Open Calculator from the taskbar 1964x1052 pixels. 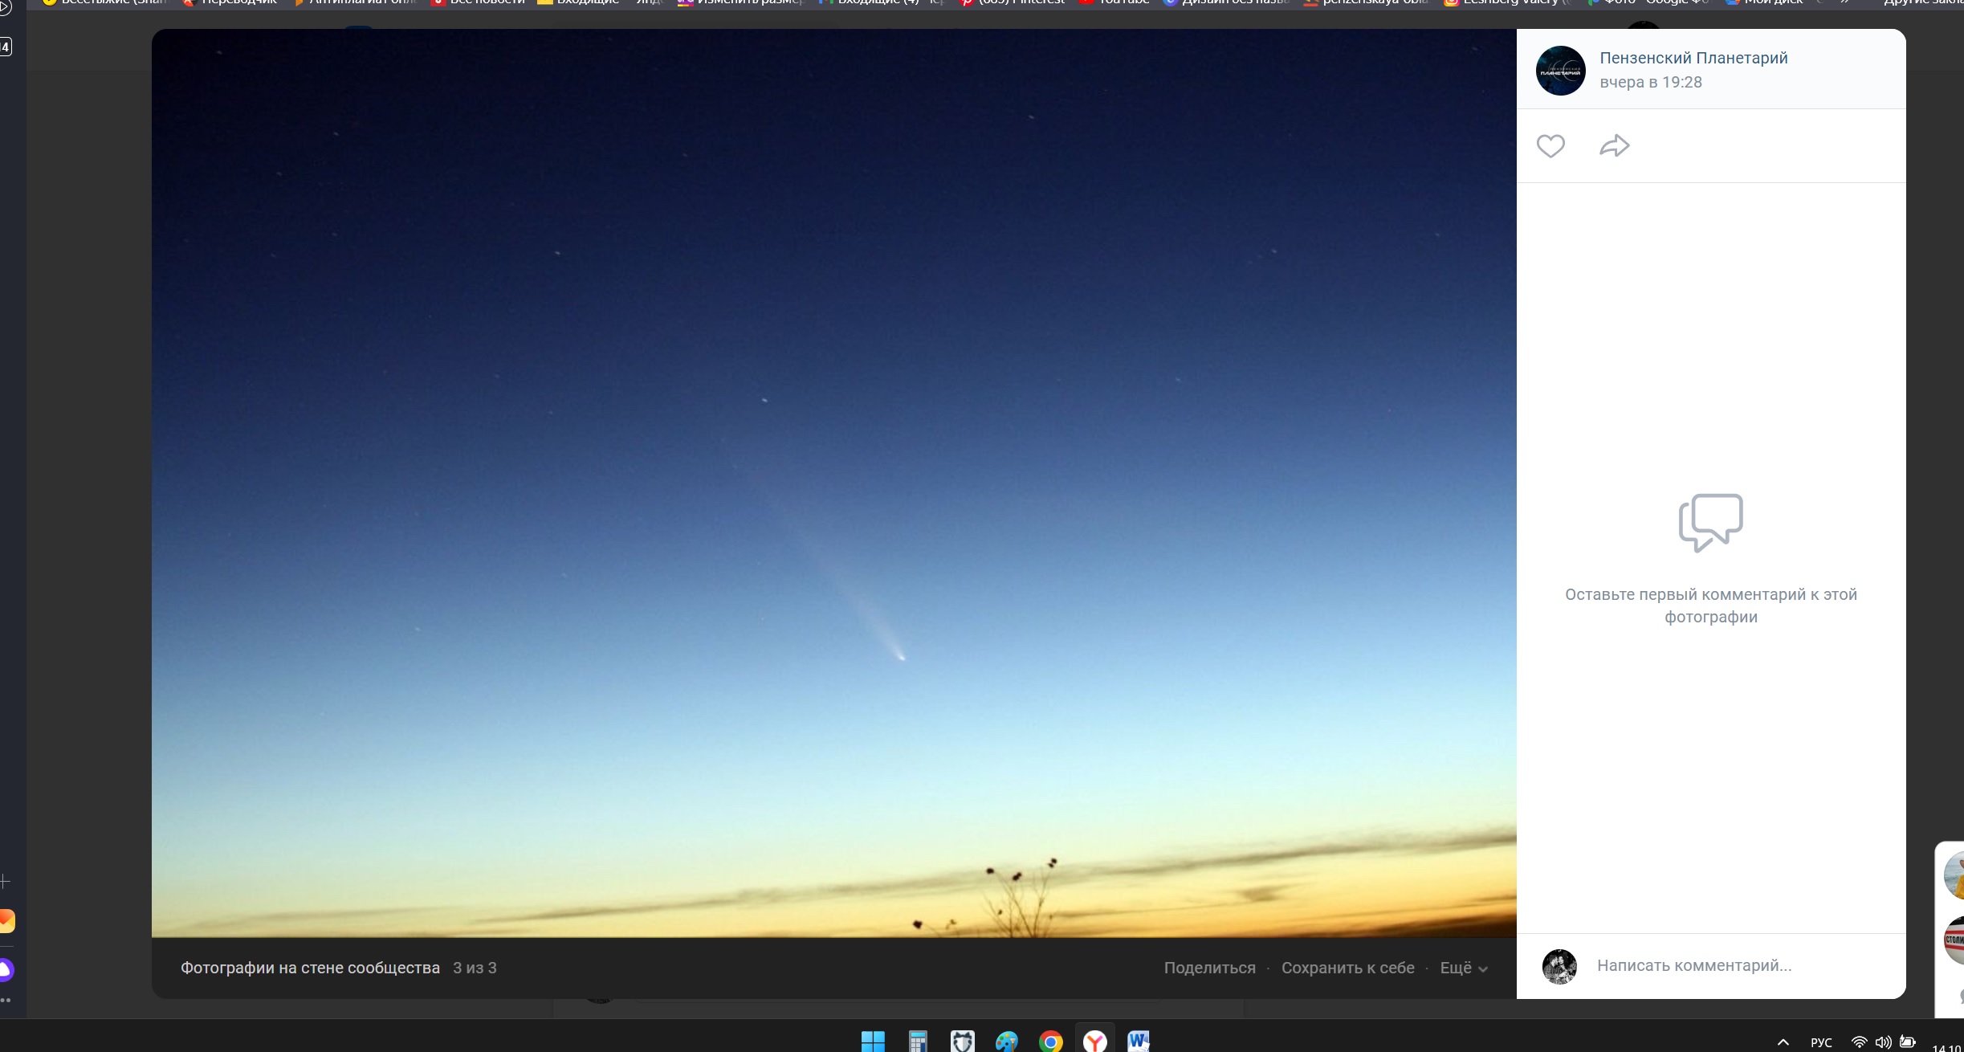point(918,1041)
